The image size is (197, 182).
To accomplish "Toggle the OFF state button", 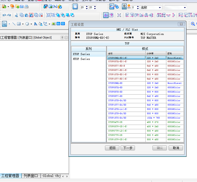I will pos(124,7).
